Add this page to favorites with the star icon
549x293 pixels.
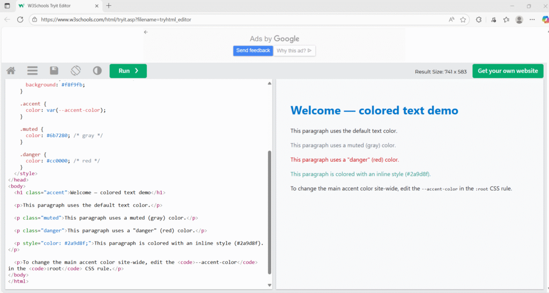(463, 19)
